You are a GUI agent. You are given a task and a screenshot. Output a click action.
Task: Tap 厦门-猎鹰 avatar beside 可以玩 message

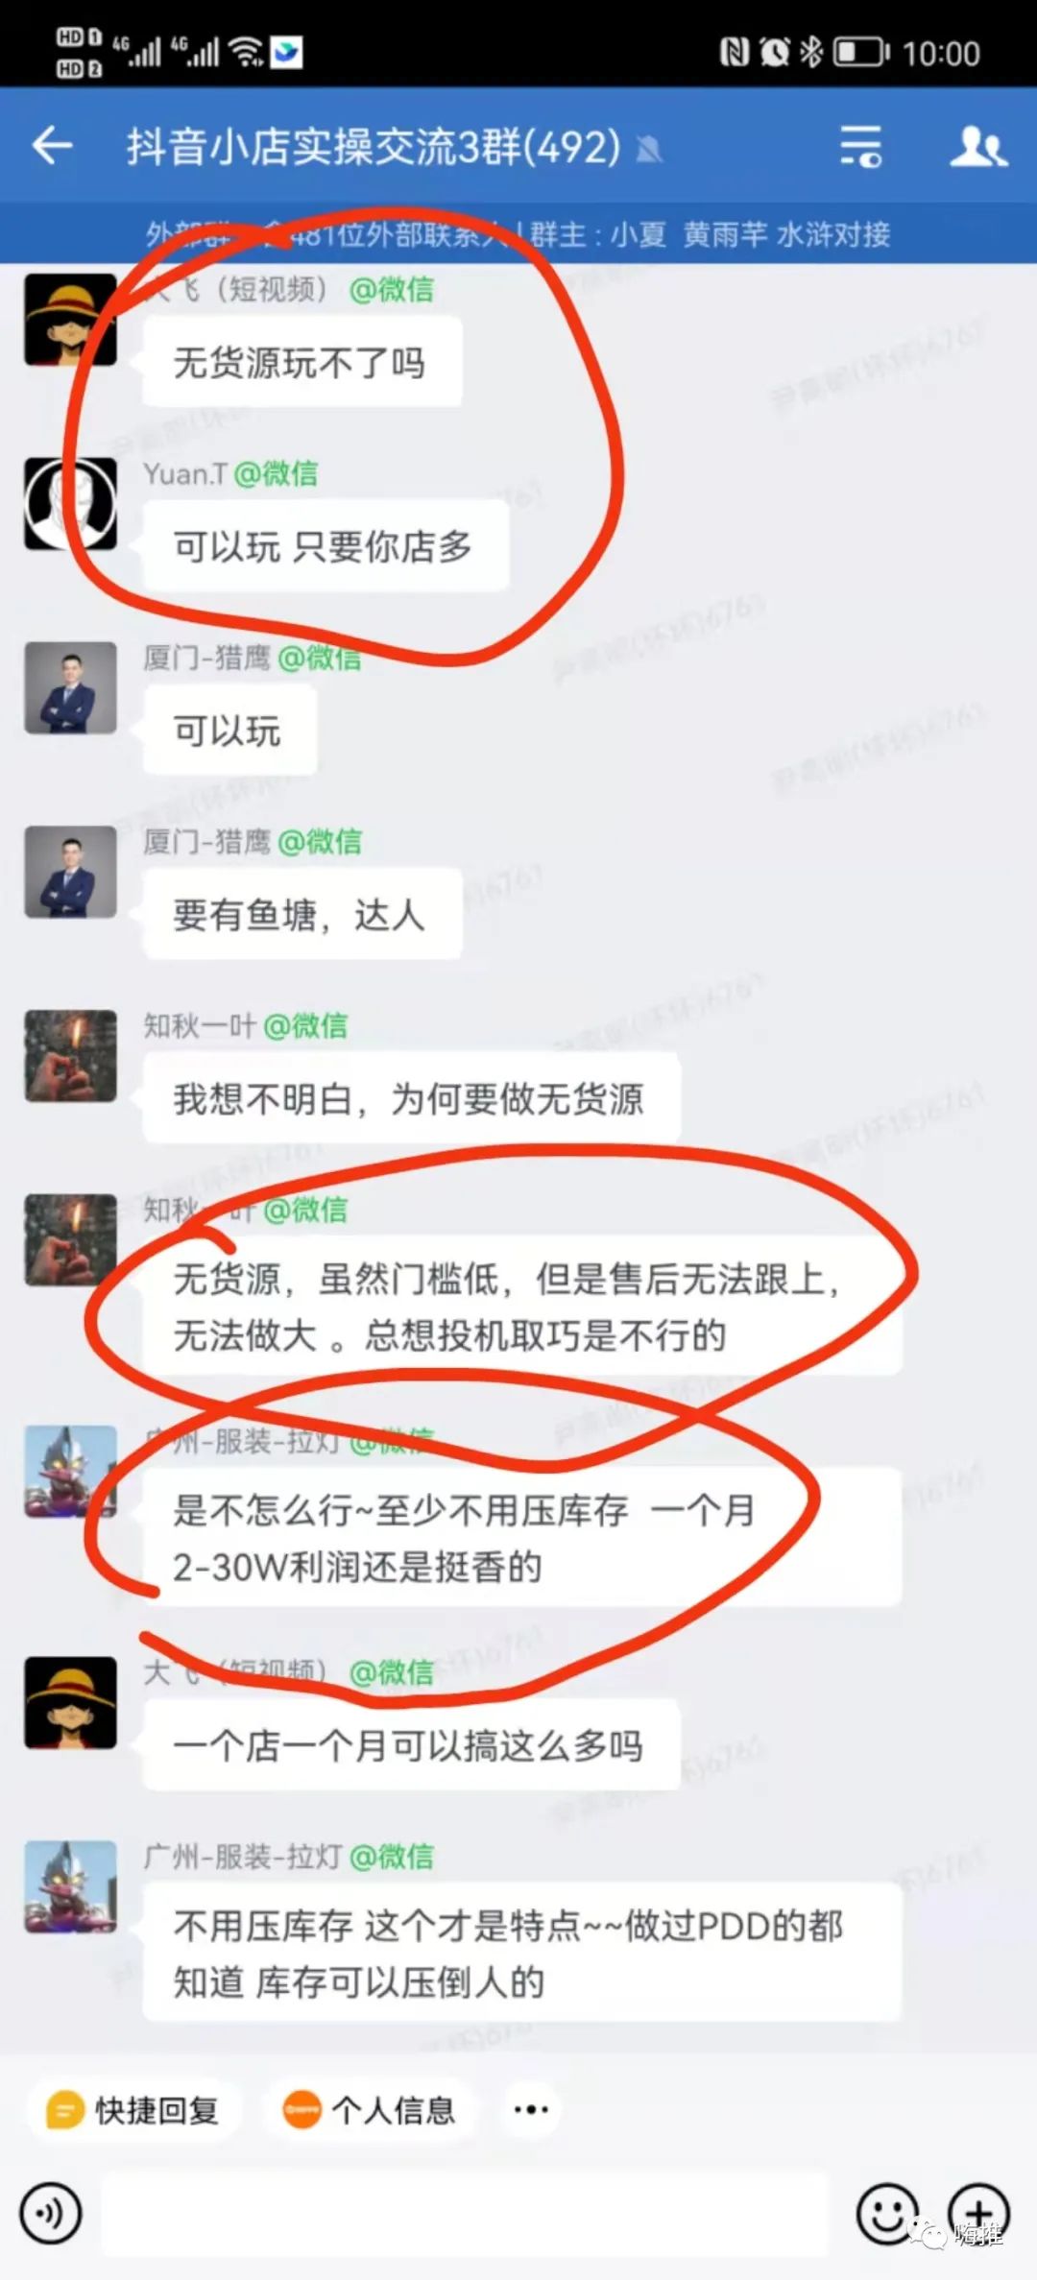70,688
